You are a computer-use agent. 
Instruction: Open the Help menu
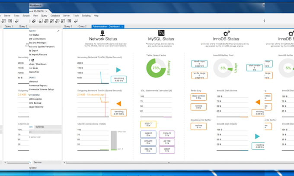[x=96, y=15]
